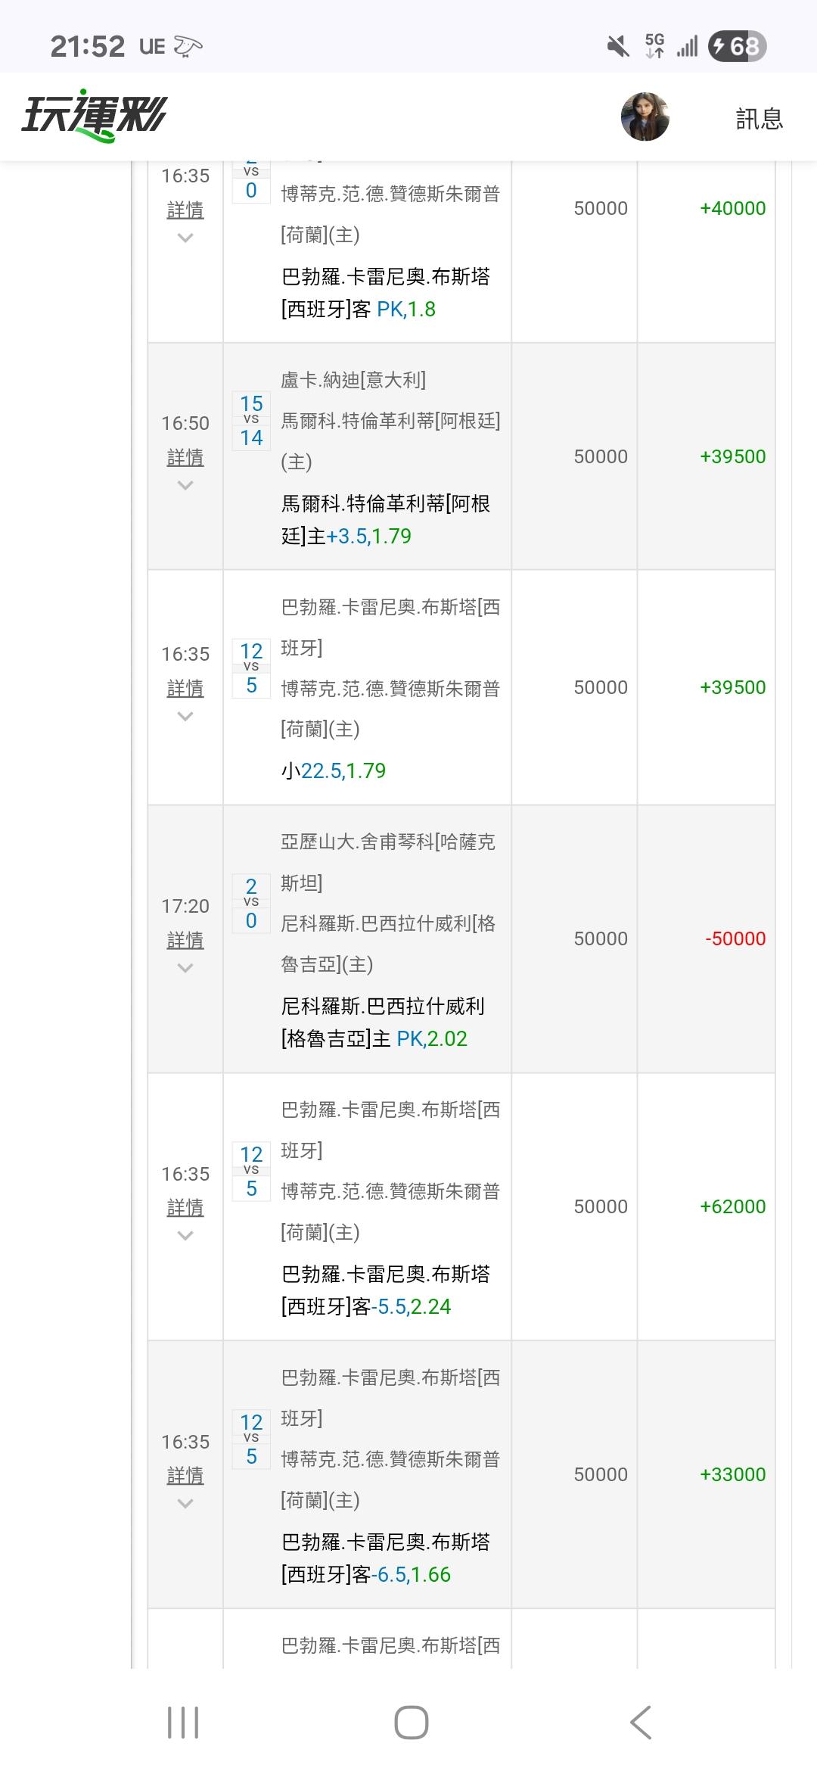Expand the chevron for the +33000 bet
The width and height of the screenshot is (817, 1771).
[x=185, y=1504]
